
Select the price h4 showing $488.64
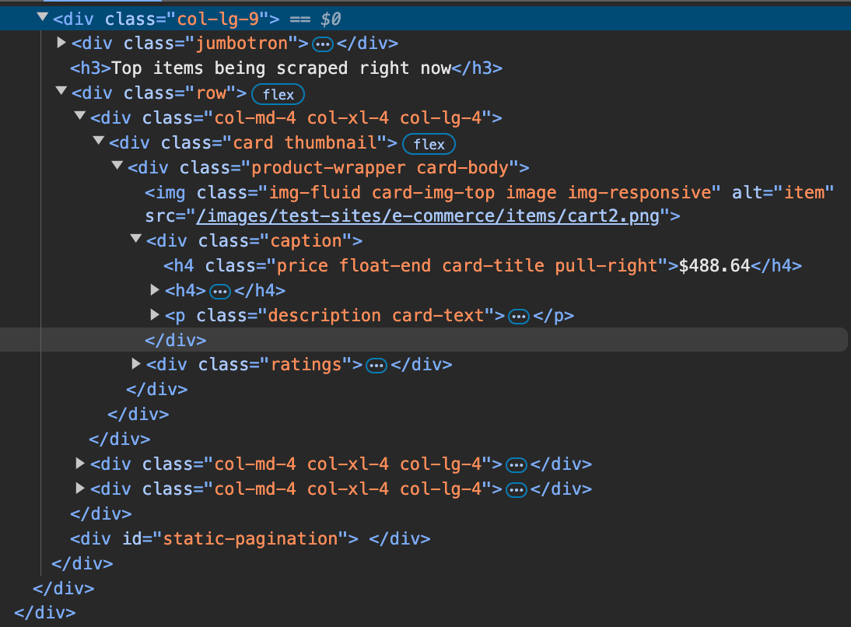tap(482, 265)
